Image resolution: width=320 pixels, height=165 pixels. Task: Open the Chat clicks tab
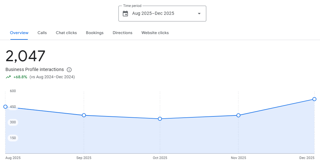coord(66,33)
